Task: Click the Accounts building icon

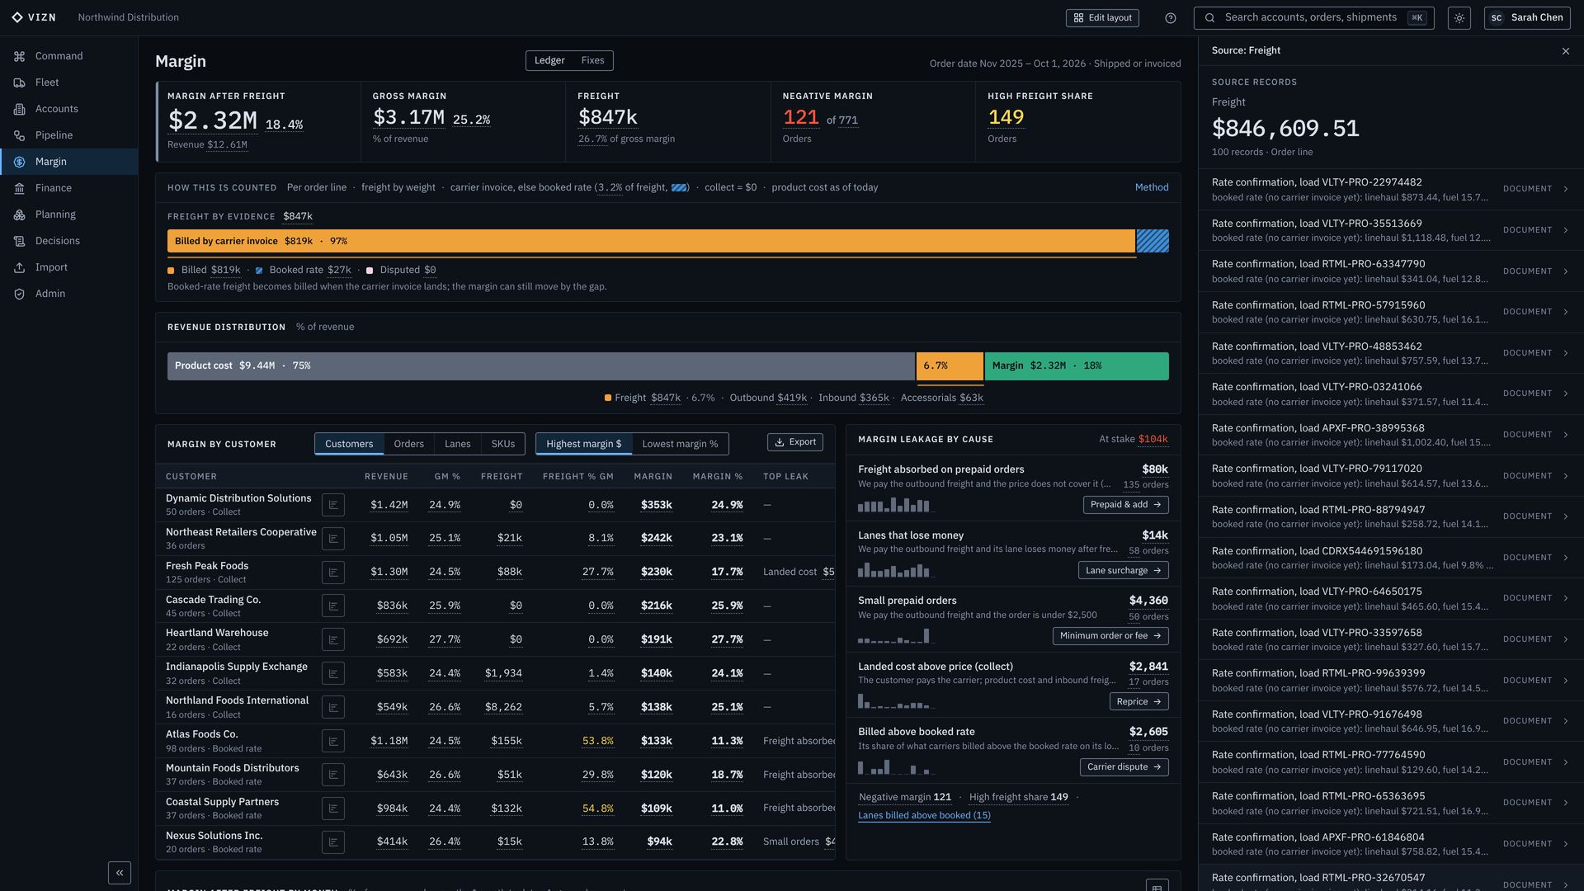Action: click(x=19, y=109)
